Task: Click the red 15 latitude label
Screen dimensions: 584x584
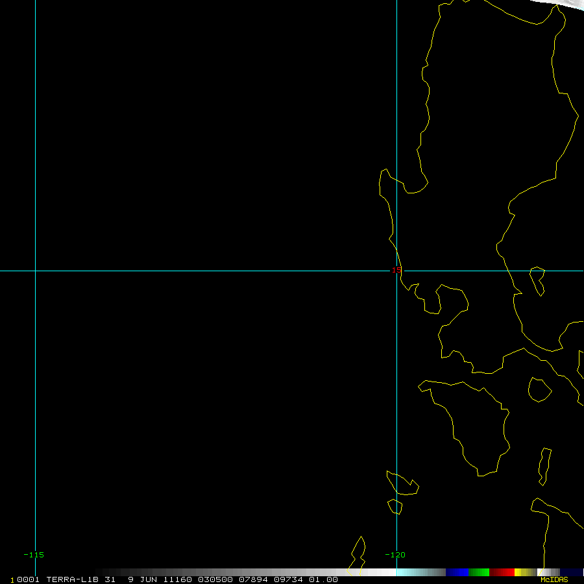Action: click(396, 270)
